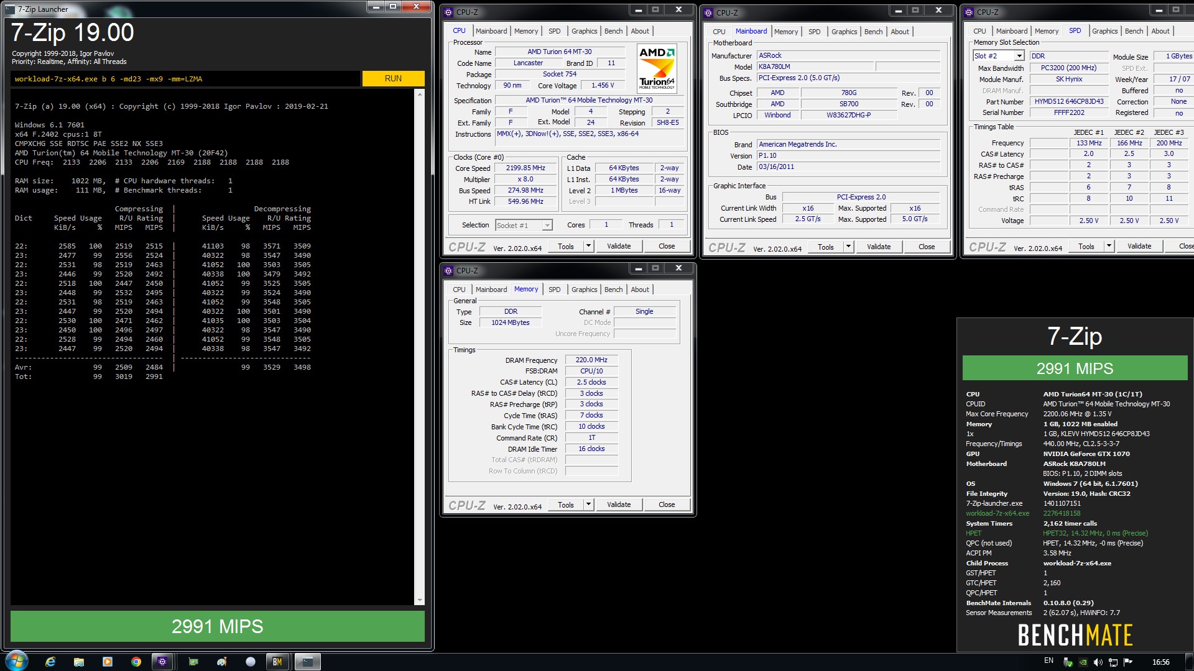Click the Show Desktop strip beside the clock

1189,662
